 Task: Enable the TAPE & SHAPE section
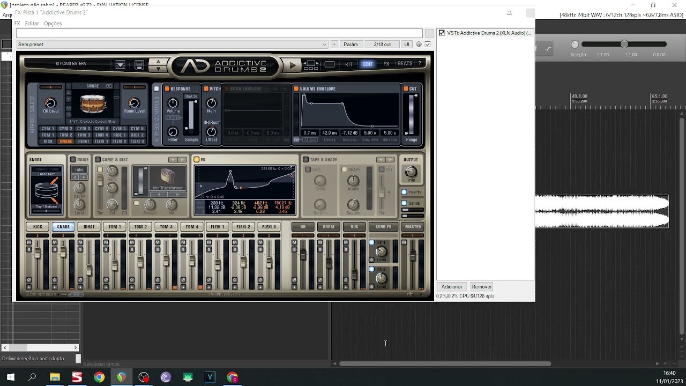click(x=305, y=160)
